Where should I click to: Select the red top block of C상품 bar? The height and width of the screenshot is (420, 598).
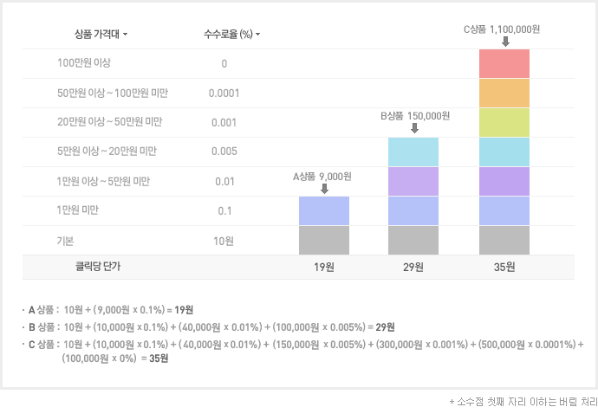click(504, 64)
